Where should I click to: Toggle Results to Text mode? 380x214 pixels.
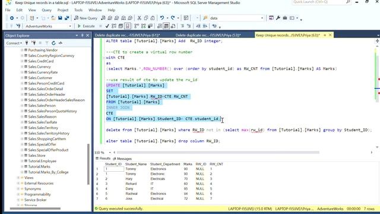[160, 26]
